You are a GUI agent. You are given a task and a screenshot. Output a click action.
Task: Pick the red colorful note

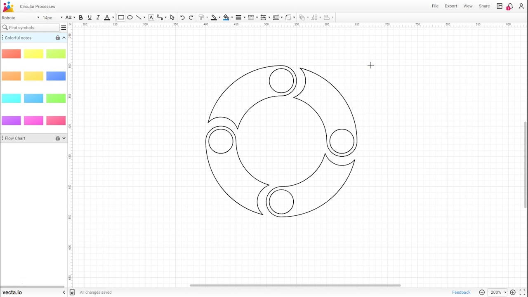coord(11,54)
